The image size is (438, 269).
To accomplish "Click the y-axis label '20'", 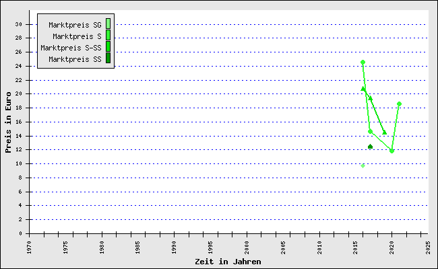I will pos(18,93).
